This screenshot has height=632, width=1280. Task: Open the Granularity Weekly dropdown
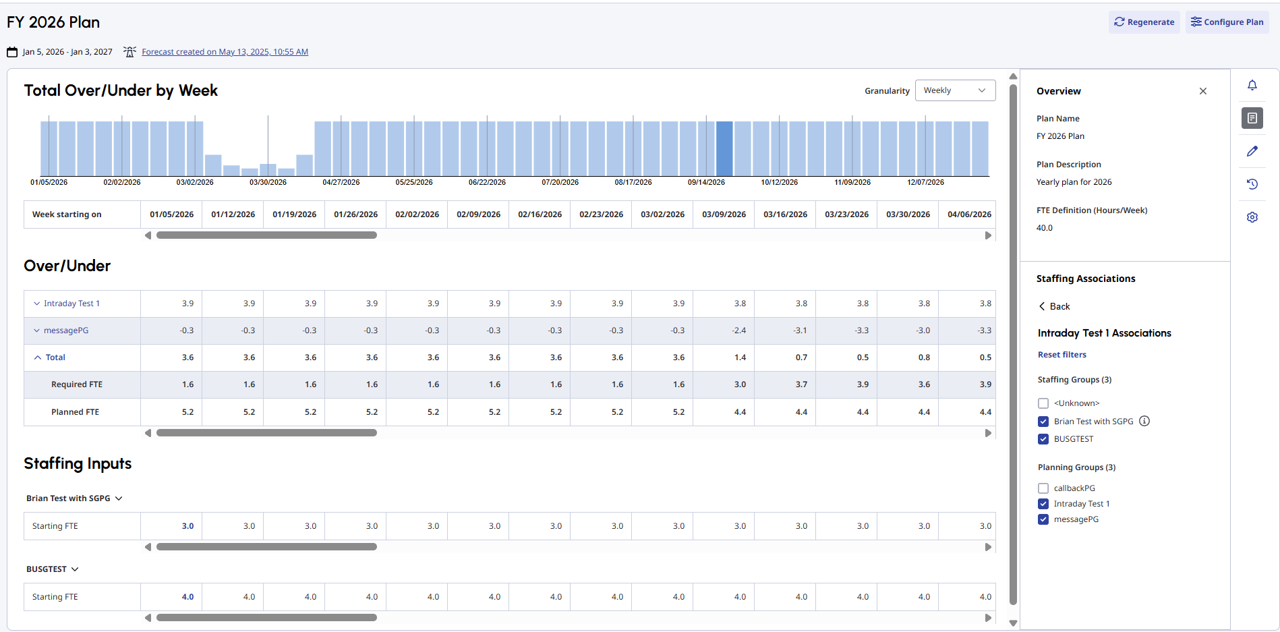(x=954, y=90)
